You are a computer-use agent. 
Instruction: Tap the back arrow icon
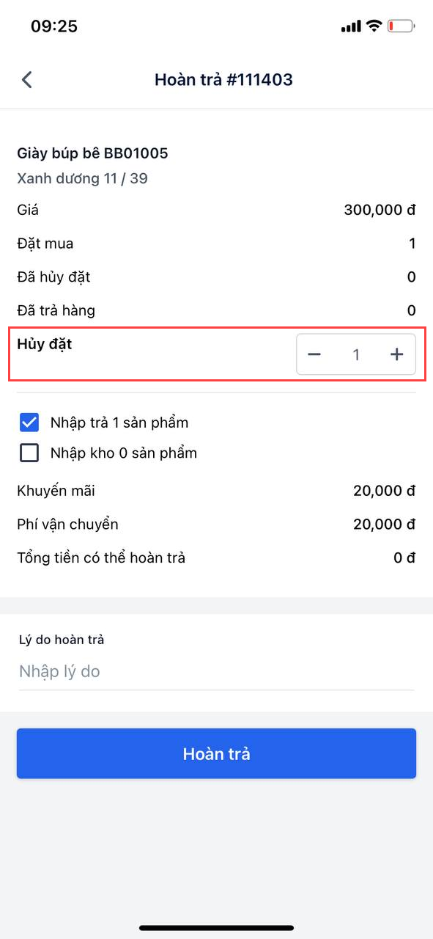pos(27,79)
